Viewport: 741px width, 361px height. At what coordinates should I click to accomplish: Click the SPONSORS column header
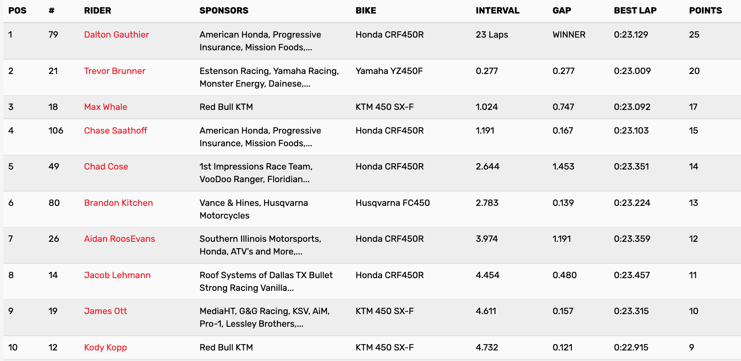pos(224,11)
